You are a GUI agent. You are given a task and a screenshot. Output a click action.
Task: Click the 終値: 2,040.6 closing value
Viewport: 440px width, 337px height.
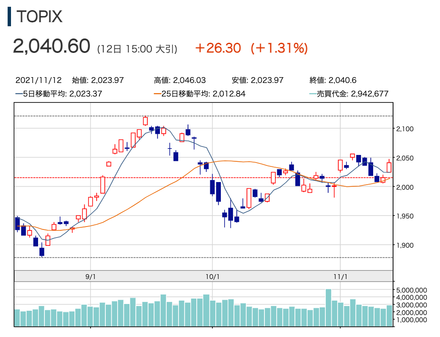click(333, 80)
